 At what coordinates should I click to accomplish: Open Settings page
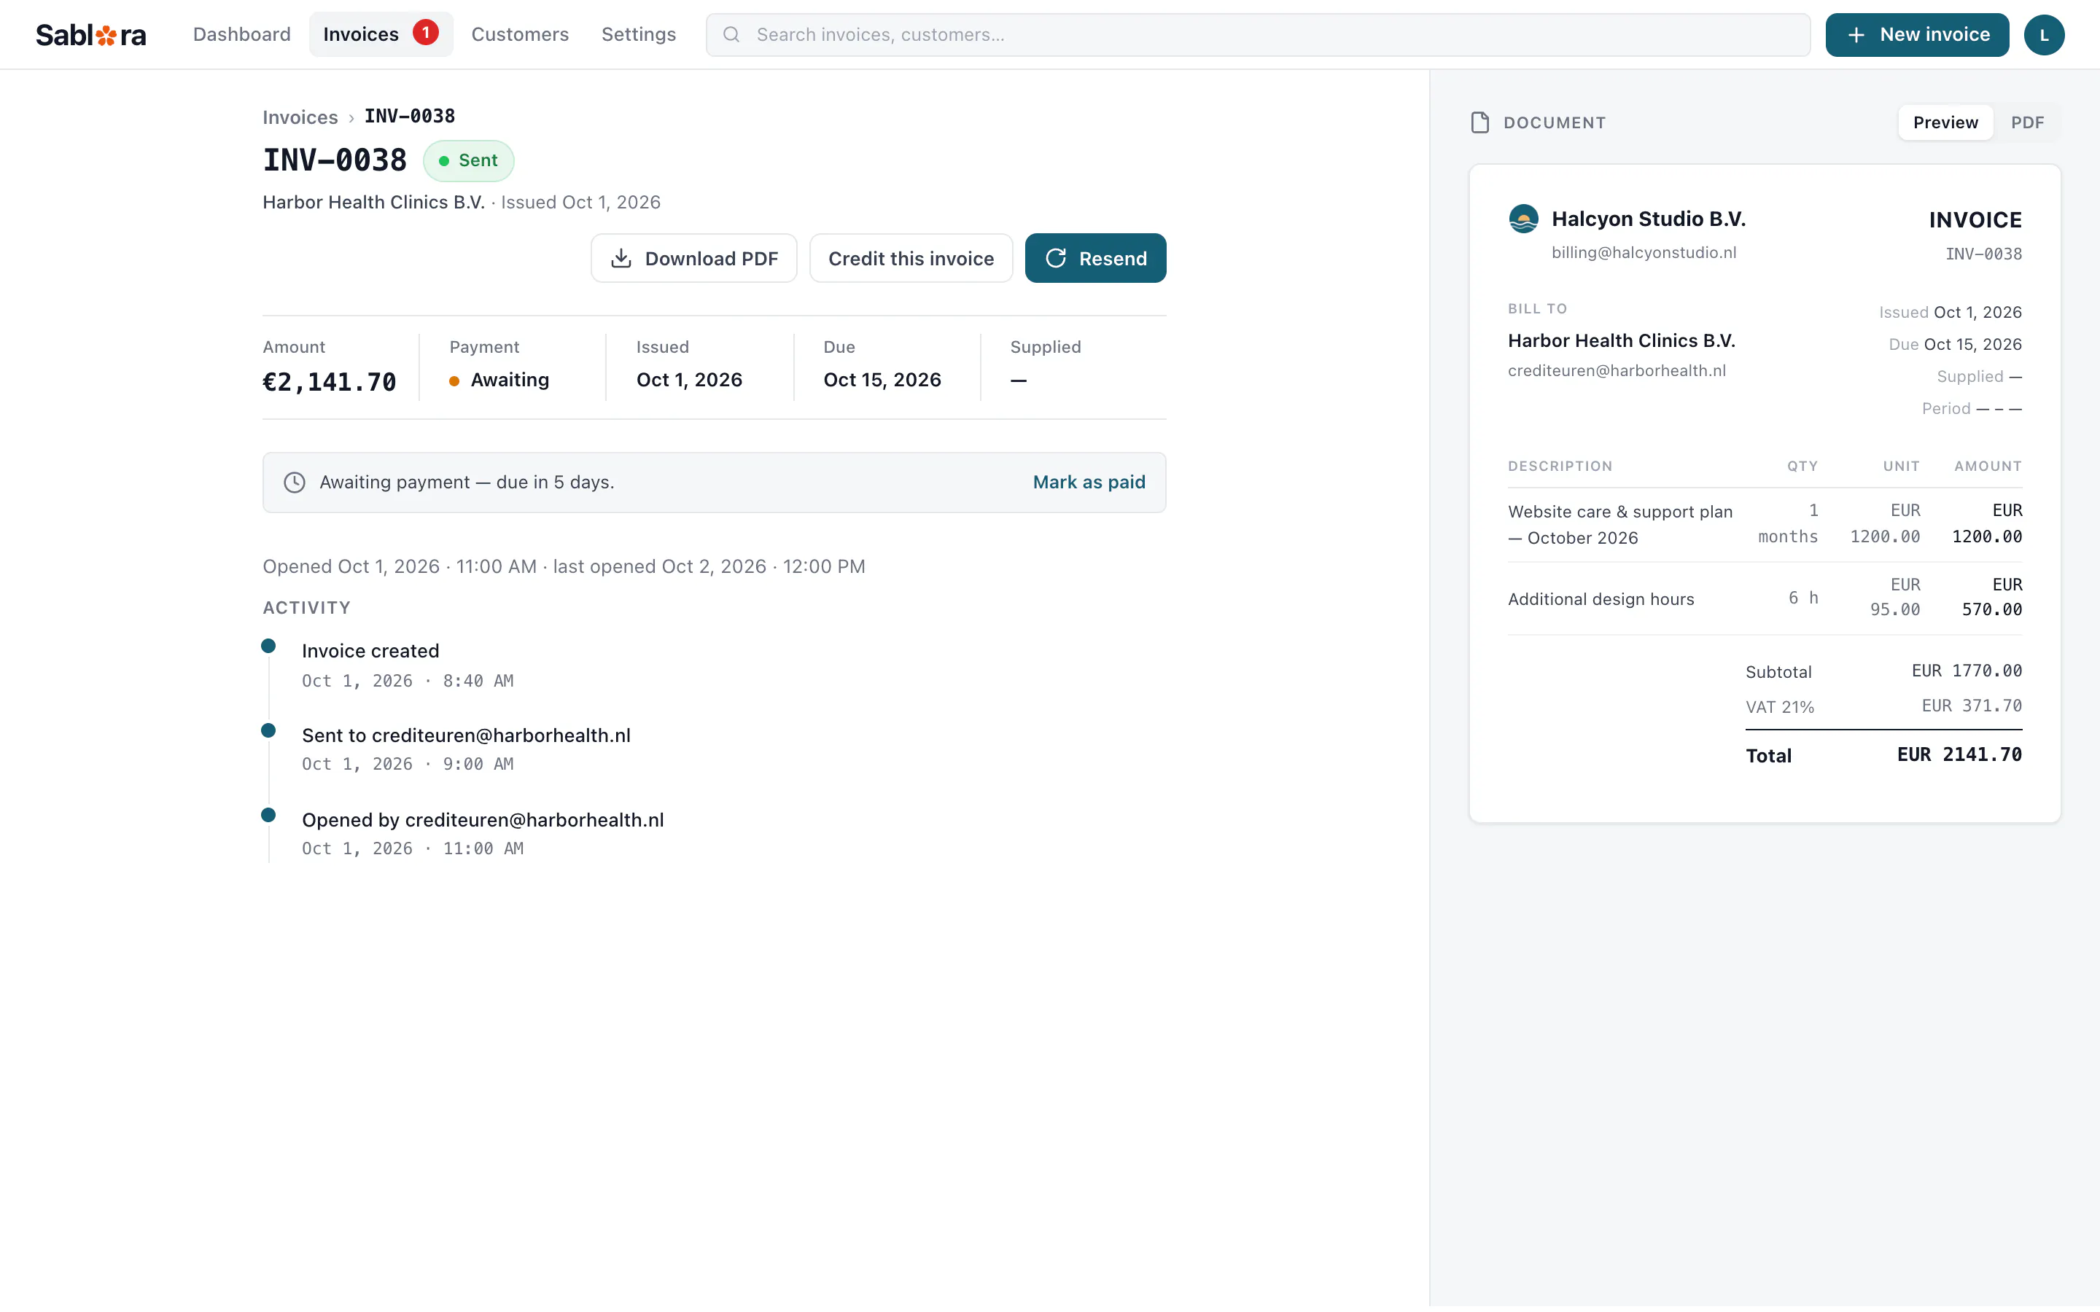pos(639,35)
